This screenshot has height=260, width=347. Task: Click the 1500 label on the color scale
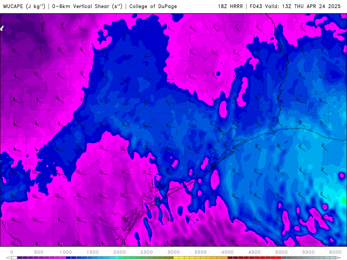(92, 252)
